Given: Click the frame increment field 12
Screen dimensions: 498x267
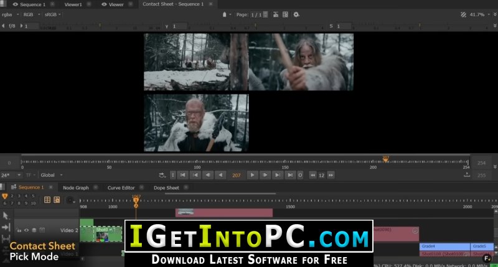Looking at the screenshot, I should pyautogui.click(x=321, y=176).
